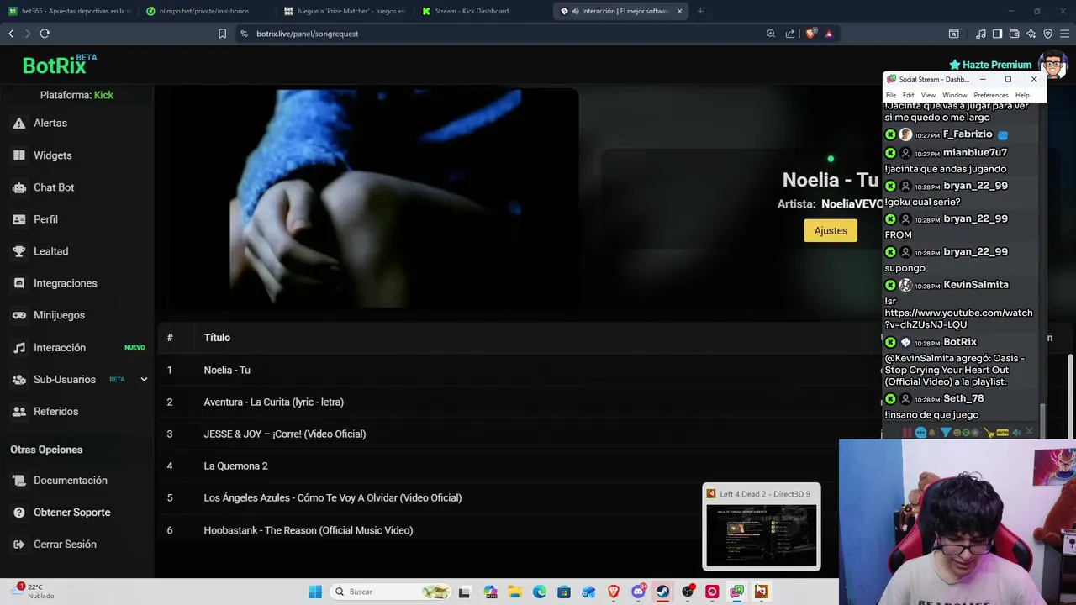Click the Noelia video thumbnail player
This screenshot has height=605, width=1076.
(x=374, y=199)
